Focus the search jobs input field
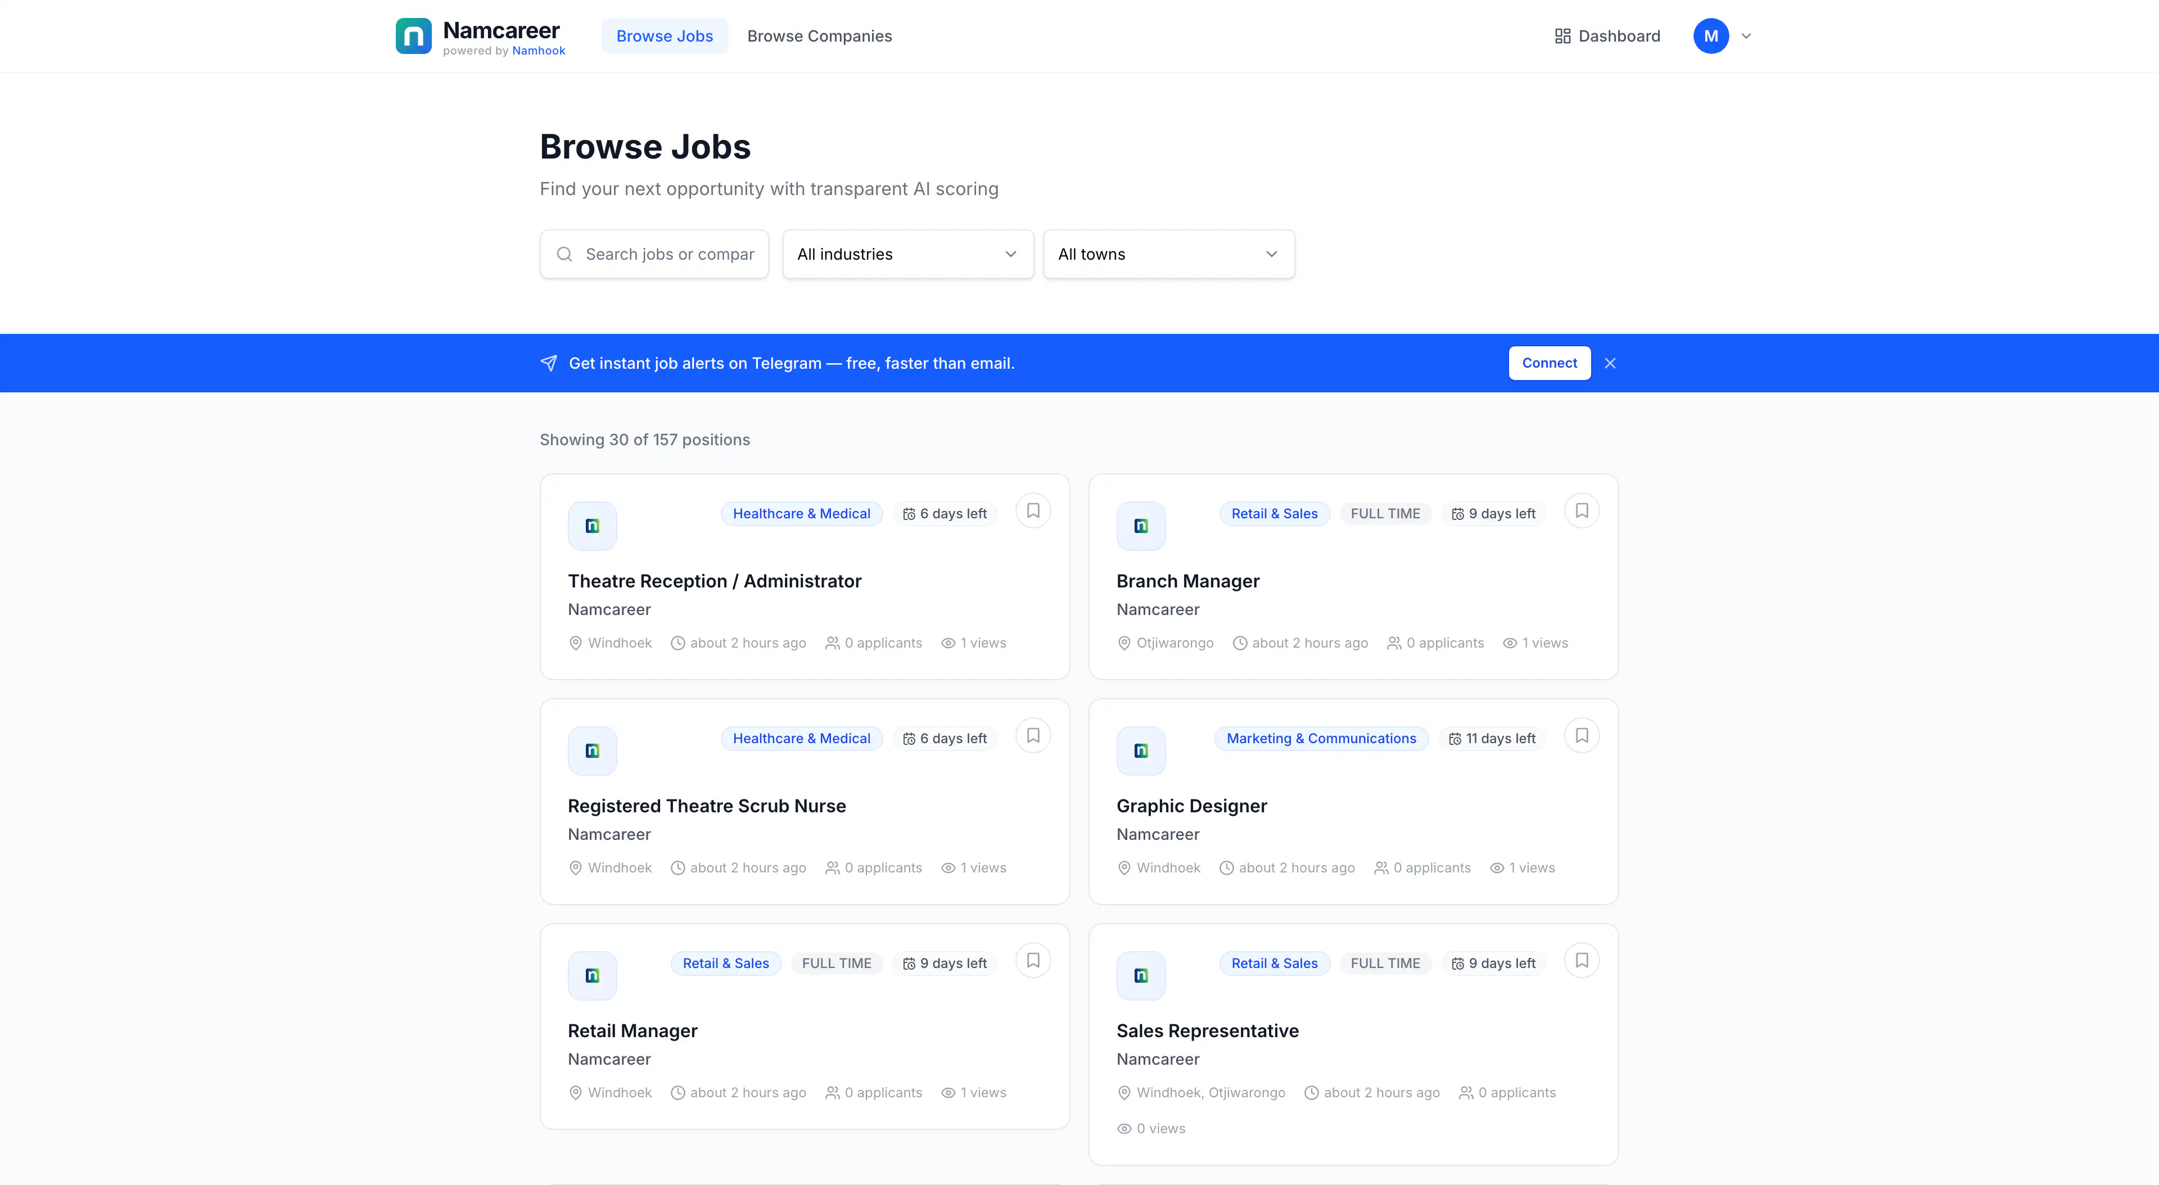This screenshot has width=2159, height=1185. (654, 254)
